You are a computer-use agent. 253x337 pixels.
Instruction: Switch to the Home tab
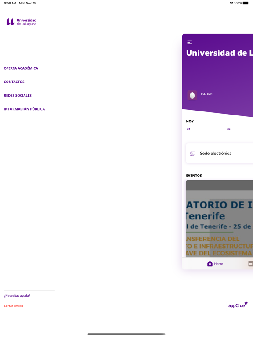[x=215, y=264]
